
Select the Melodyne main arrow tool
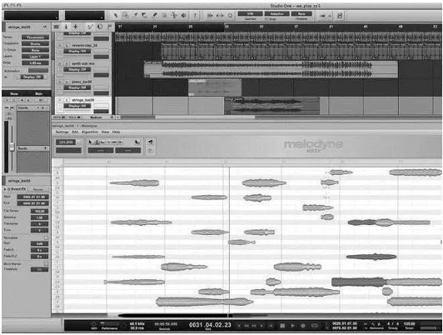[x=91, y=142]
